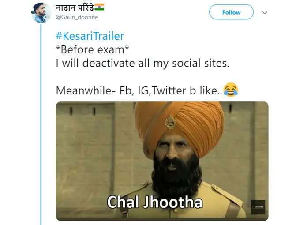Click the blue thread line under avatar
Screen dimensions: 300x225
click(x=41, y=124)
